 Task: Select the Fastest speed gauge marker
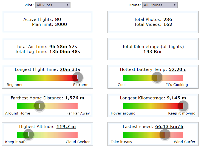point(165,135)
